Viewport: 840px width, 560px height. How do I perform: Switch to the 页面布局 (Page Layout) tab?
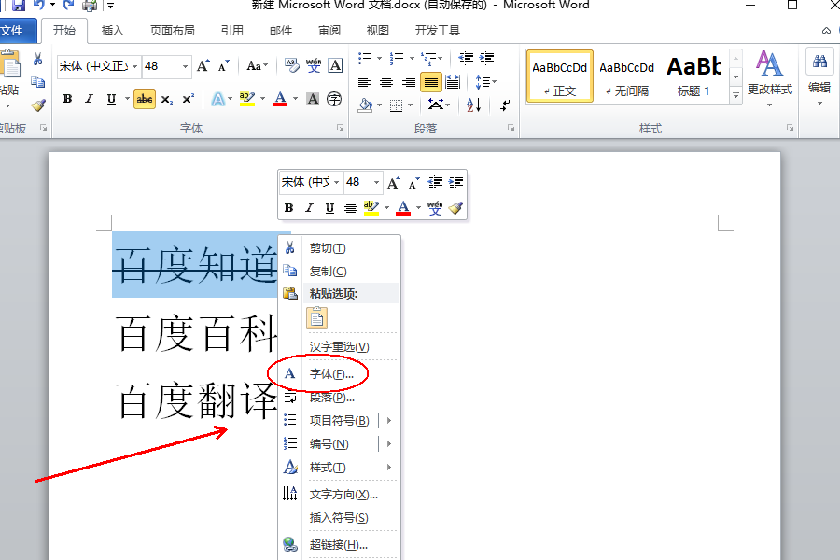pyautogui.click(x=172, y=31)
